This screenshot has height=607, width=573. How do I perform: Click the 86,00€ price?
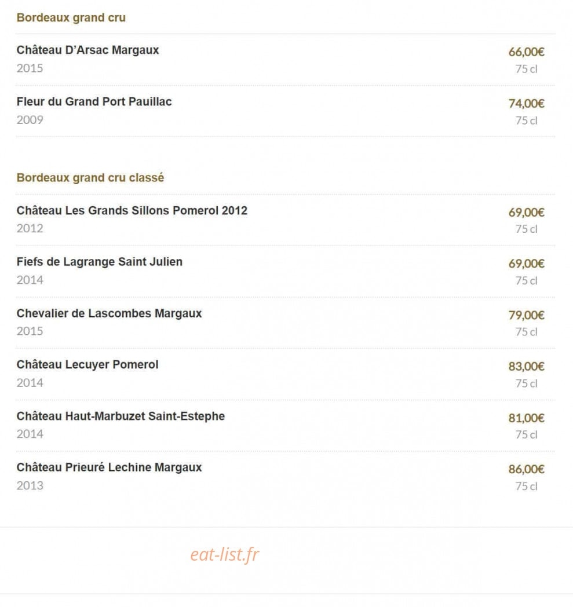(526, 469)
